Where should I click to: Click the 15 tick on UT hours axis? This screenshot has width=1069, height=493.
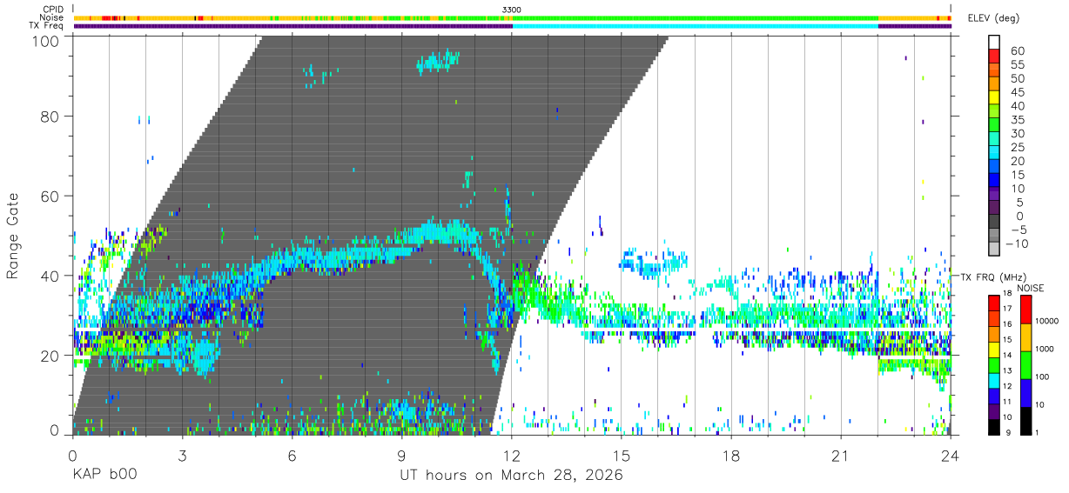click(622, 456)
